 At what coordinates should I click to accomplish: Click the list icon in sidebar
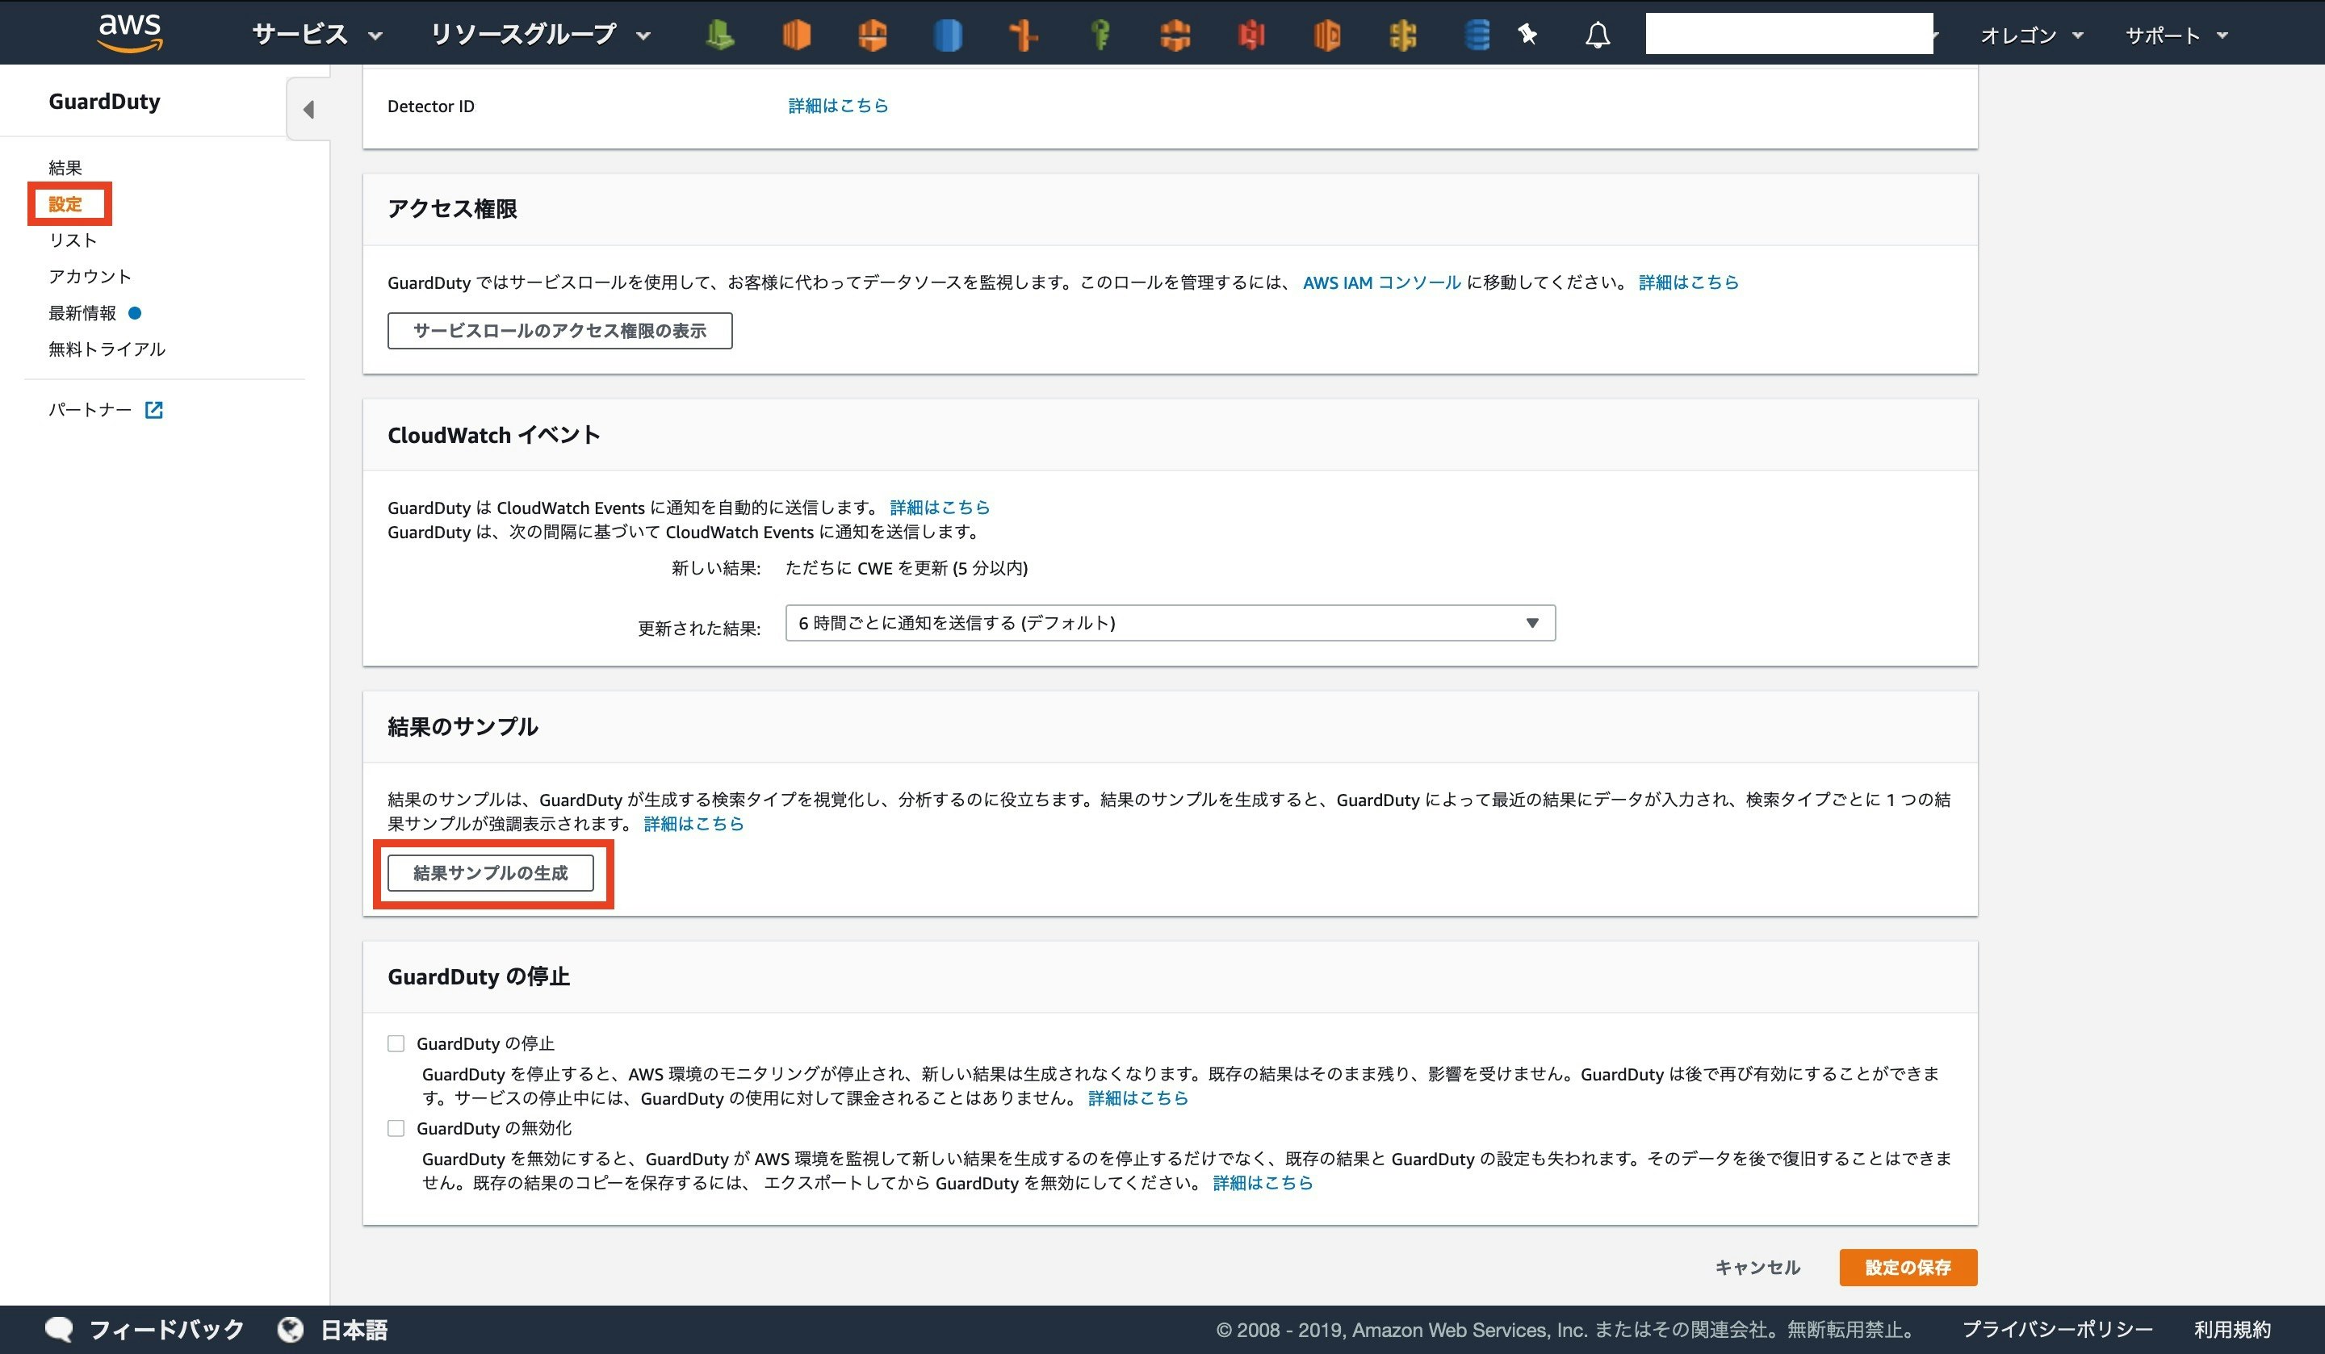click(x=73, y=240)
